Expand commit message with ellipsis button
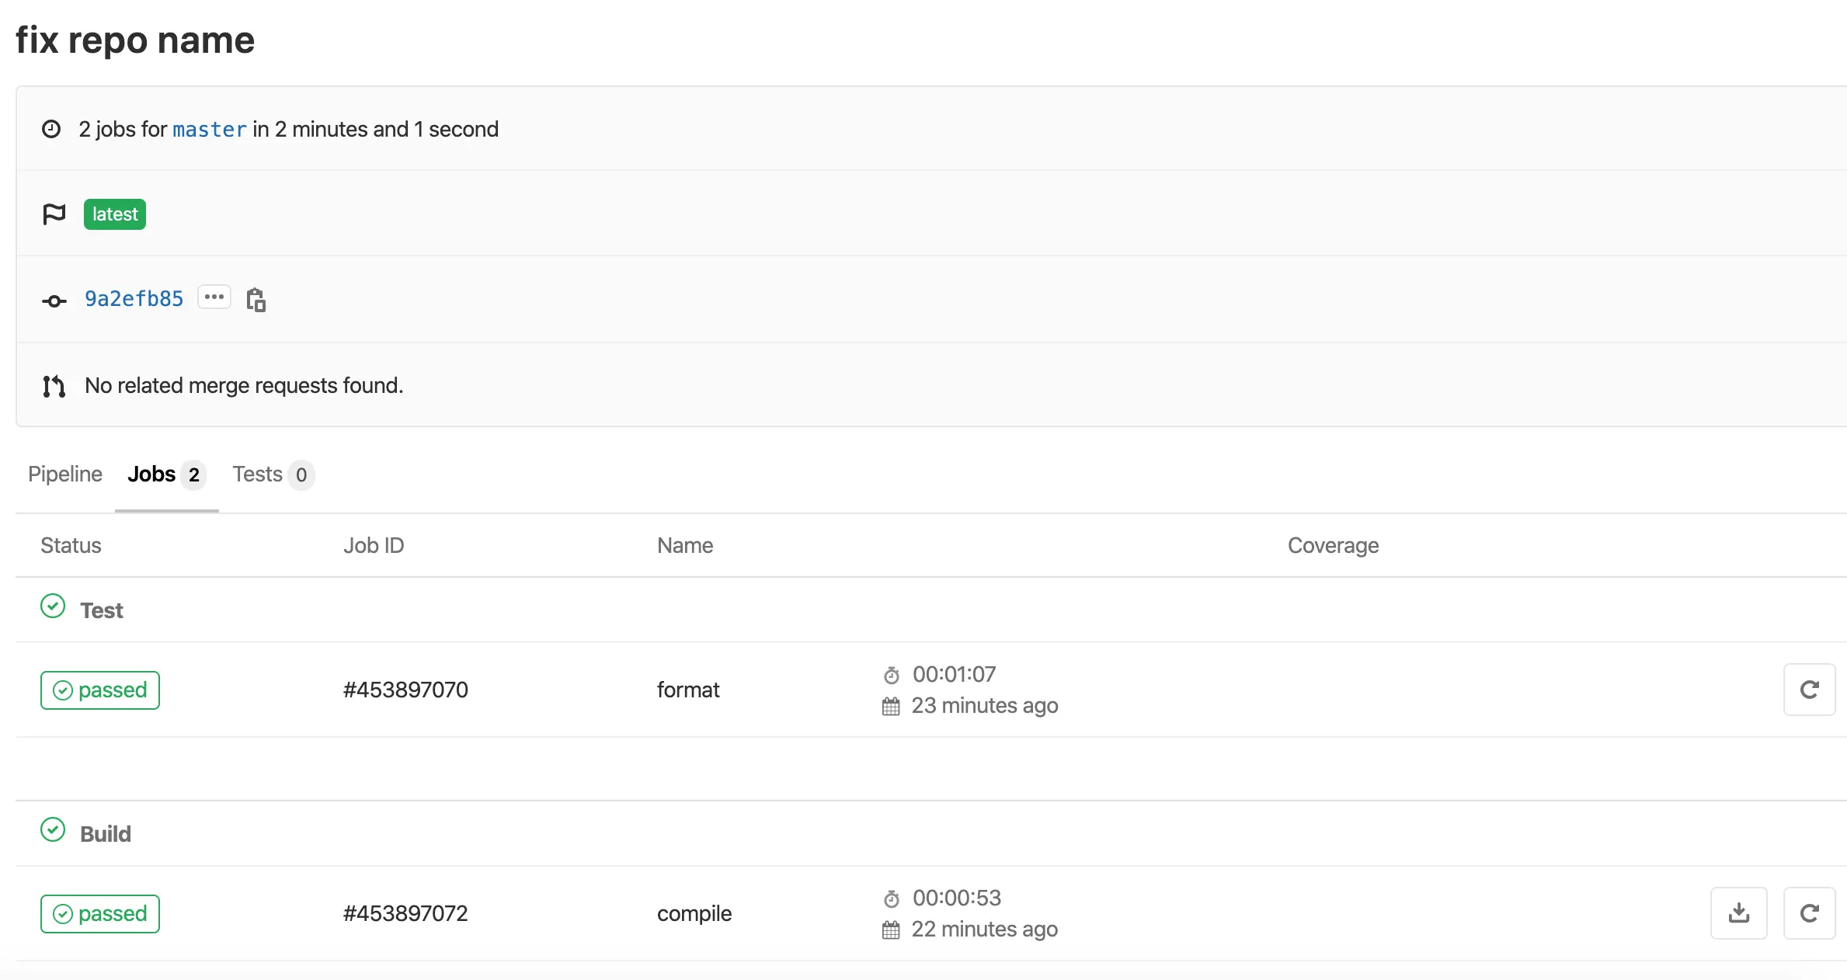This screenshot has width=1847, height=980. point(214,297)
